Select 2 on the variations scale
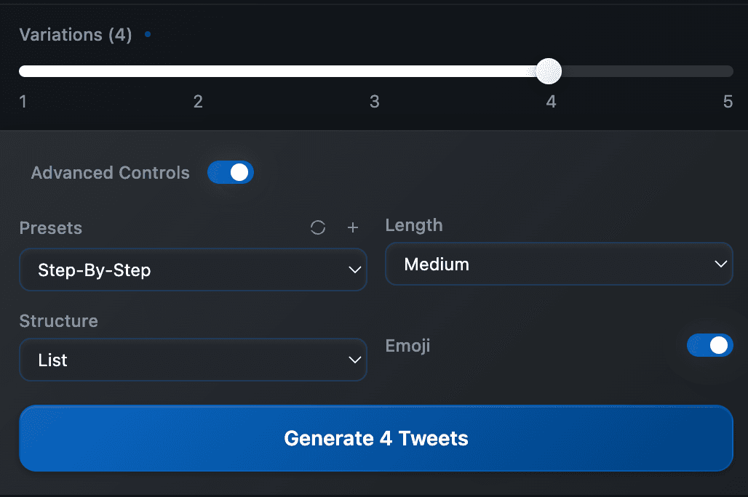Screen dimensions: 748x497 [198, 102]
